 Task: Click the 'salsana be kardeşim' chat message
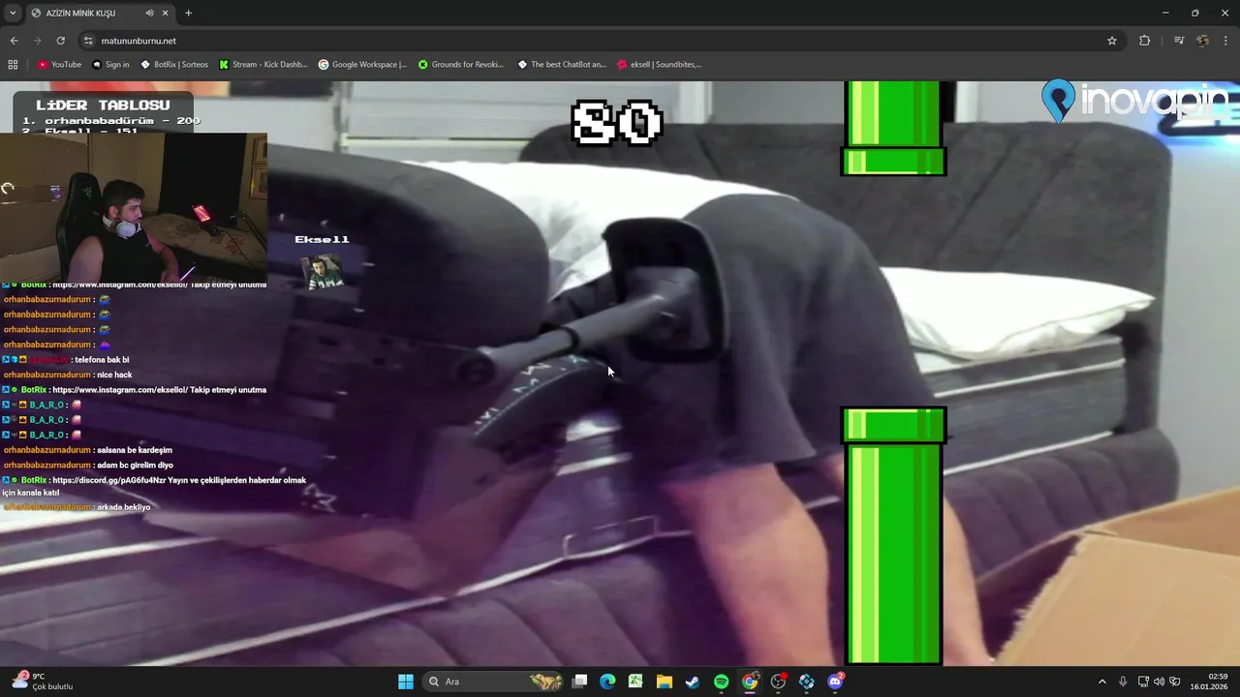point(135,450)
